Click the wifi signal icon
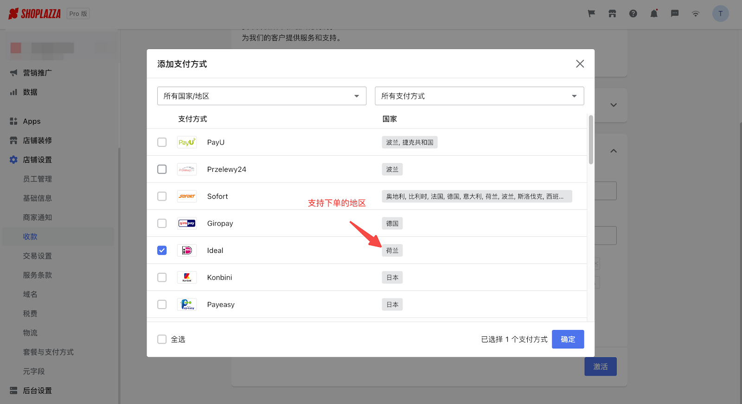 [696, 14]
